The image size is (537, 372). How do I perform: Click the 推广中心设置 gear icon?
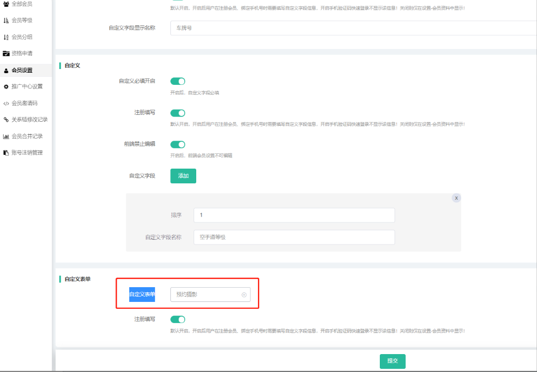coord(6,86)
